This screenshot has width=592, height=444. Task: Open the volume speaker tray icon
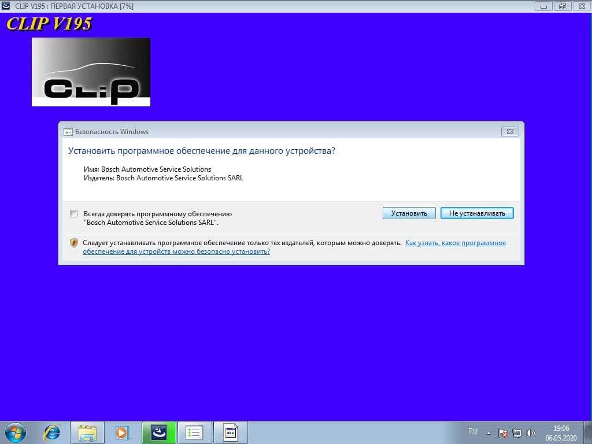pyautogui.click(x=531, y=432)
